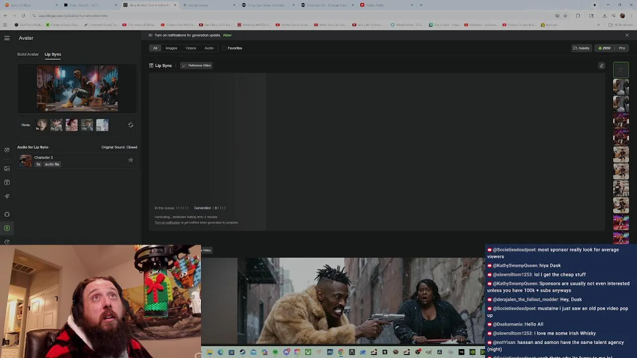Open the top sidebar icon above images
Screen dimensions: 637x358
click(x=7, y=150)
